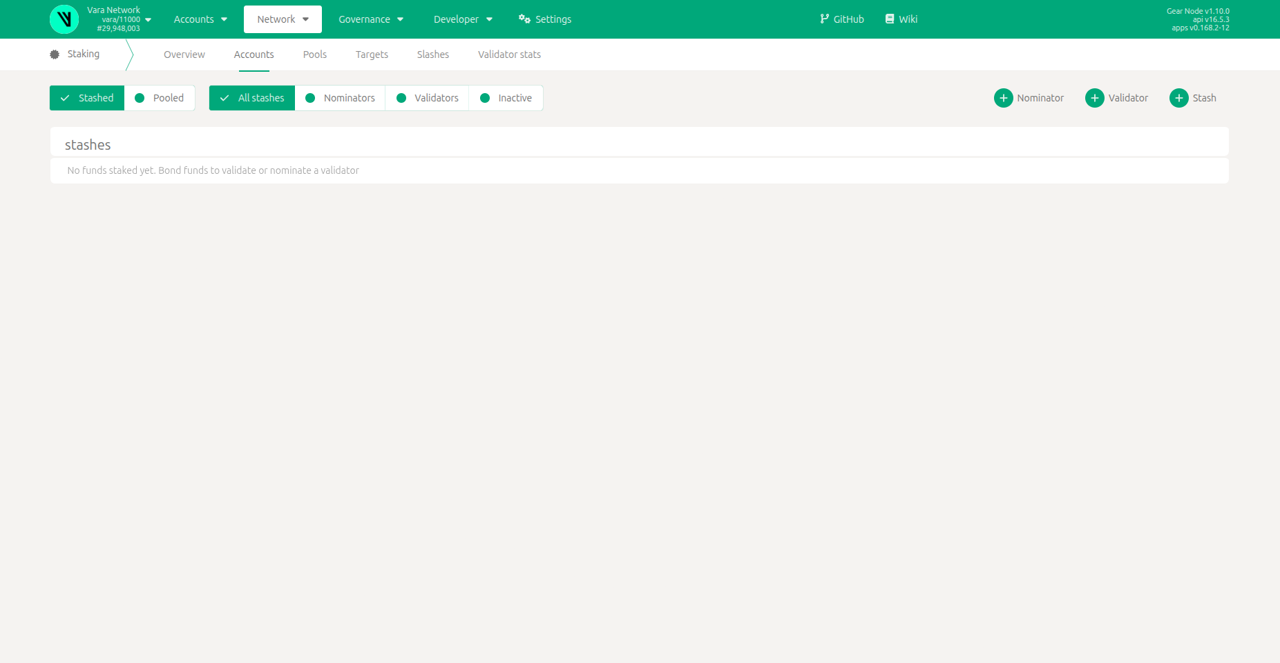Image resolution: width=1280 pixels, height=663 pixels.
Task: Click the Nominator label next to its plus button
Action: pyautogui.click(x=1040, y=98)
